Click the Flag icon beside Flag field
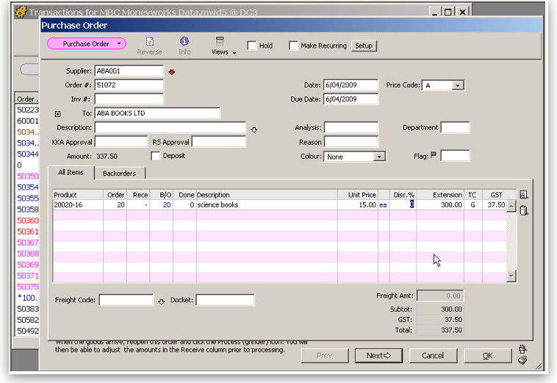The width and height of the screenshot is (557, 383). pos(434,155)
